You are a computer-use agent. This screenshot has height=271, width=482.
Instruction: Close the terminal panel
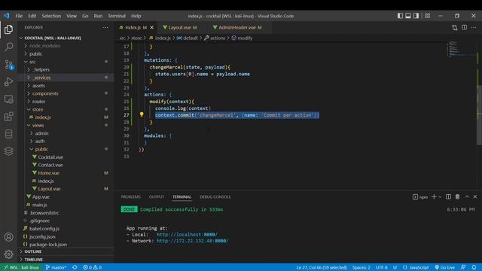click(x=475, y=196)
